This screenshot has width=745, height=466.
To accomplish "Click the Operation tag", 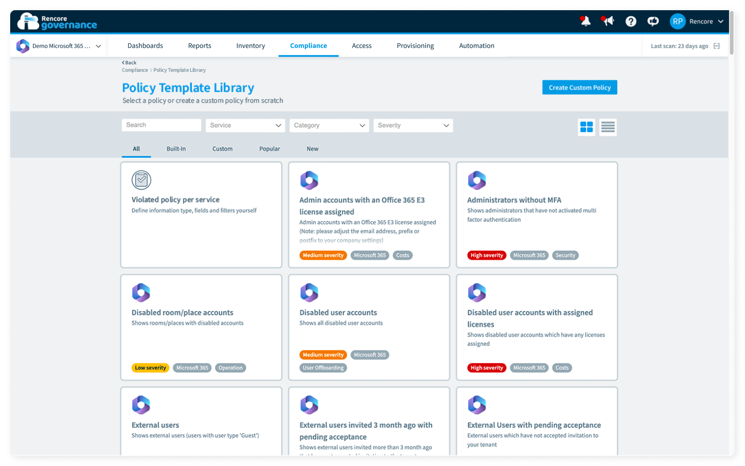I will [x=231, y=368].
